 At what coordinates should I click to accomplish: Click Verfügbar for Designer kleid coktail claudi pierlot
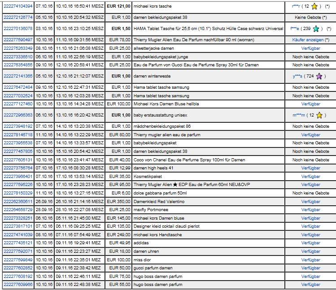click(x=311, y=226)
